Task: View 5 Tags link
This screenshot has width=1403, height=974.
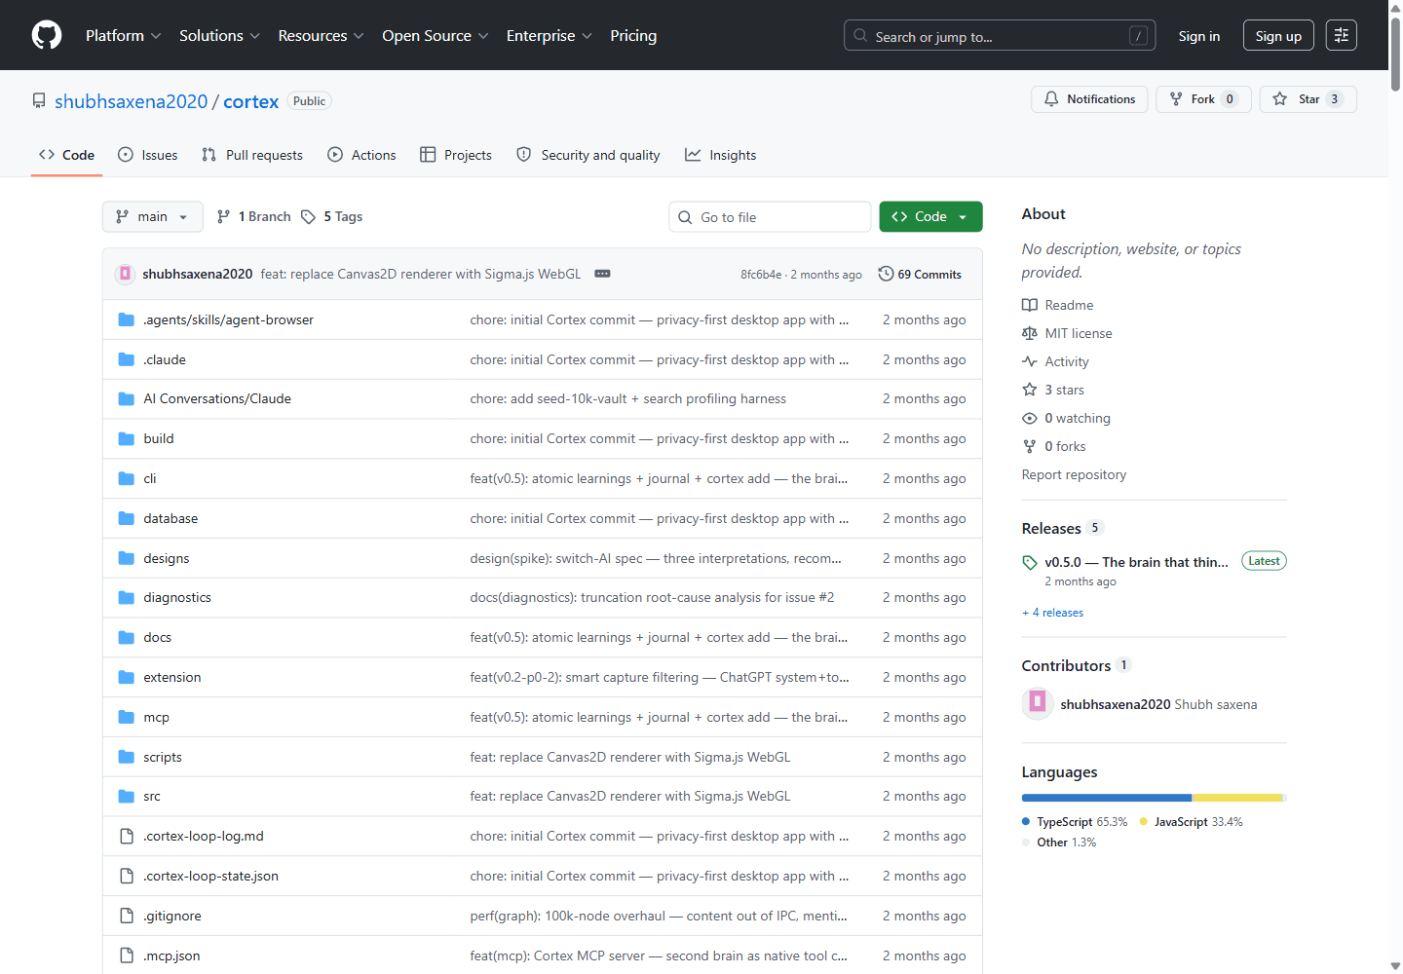Action: (332, 216)
